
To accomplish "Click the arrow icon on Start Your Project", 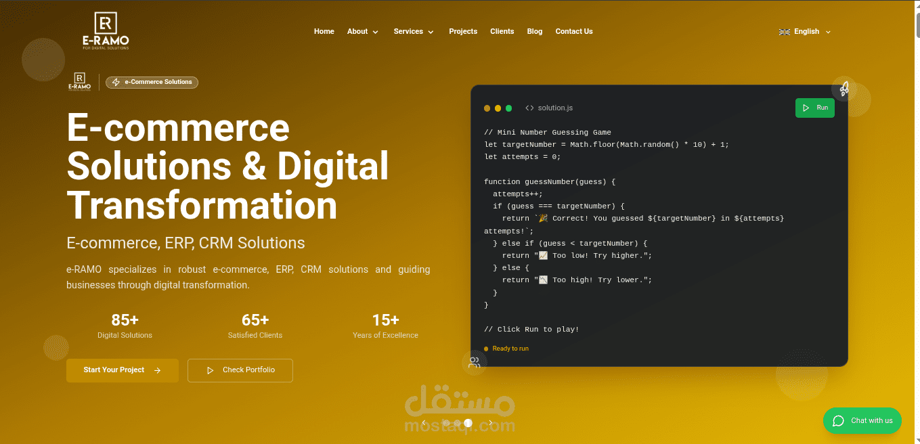I will (x=158, y=370).
